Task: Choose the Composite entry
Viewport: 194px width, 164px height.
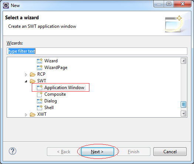Action: pos(55,94)
